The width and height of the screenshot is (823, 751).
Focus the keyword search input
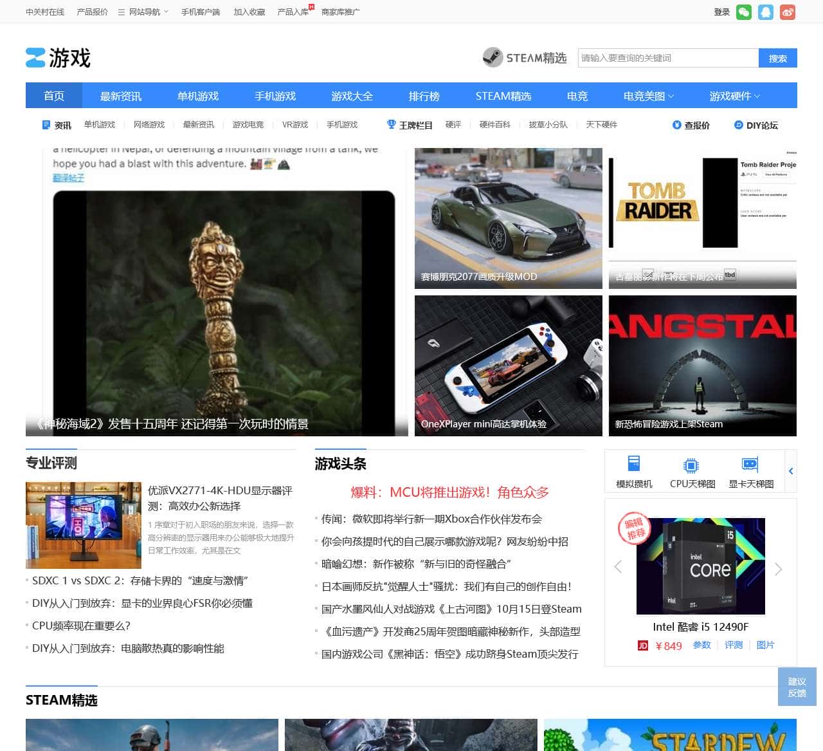668,58
